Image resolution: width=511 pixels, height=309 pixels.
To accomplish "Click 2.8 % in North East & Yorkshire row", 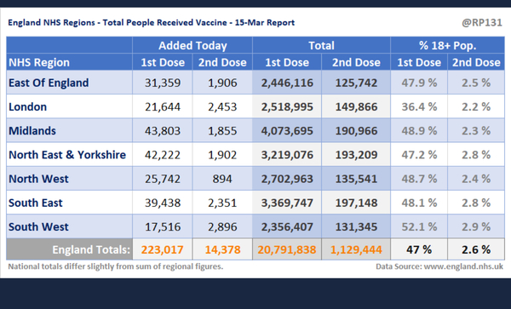I will pos(476,155).
